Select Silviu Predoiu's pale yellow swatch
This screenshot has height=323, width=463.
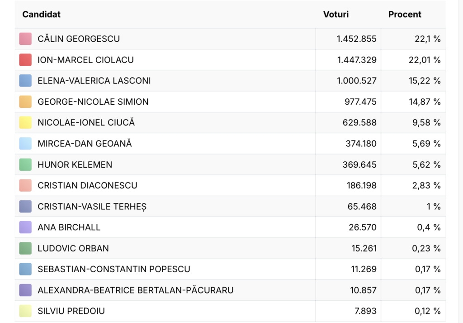(25, 311)
